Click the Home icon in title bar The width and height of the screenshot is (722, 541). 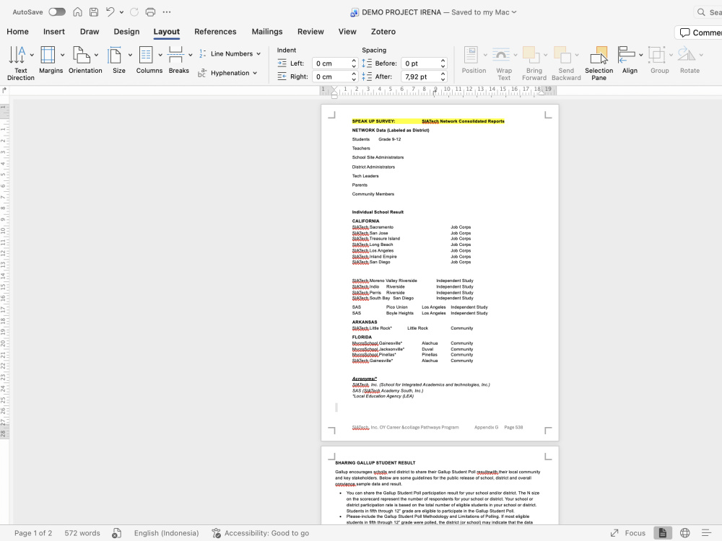tap(77, 12)
